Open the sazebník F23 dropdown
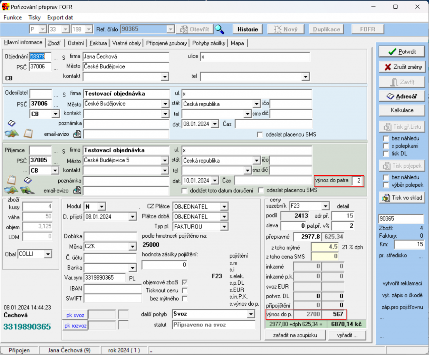The width and height of the screenshot is (429, 355). click(x=325, y=206)
